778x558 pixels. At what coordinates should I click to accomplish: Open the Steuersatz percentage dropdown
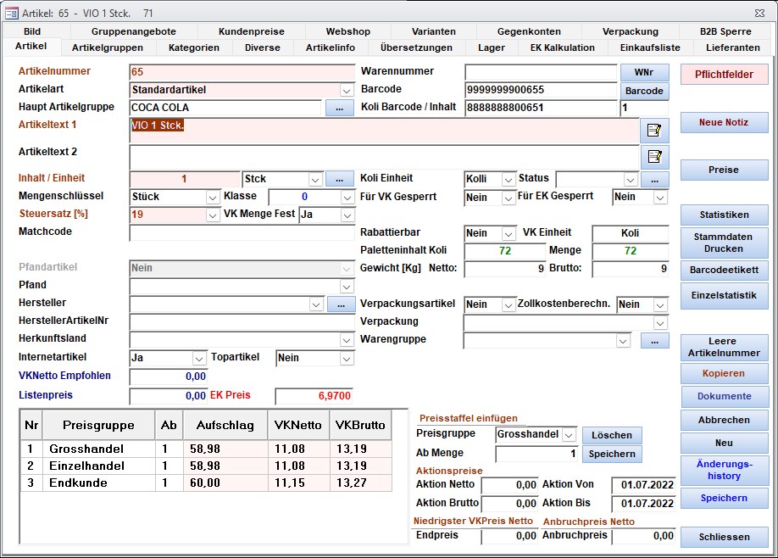213,215
